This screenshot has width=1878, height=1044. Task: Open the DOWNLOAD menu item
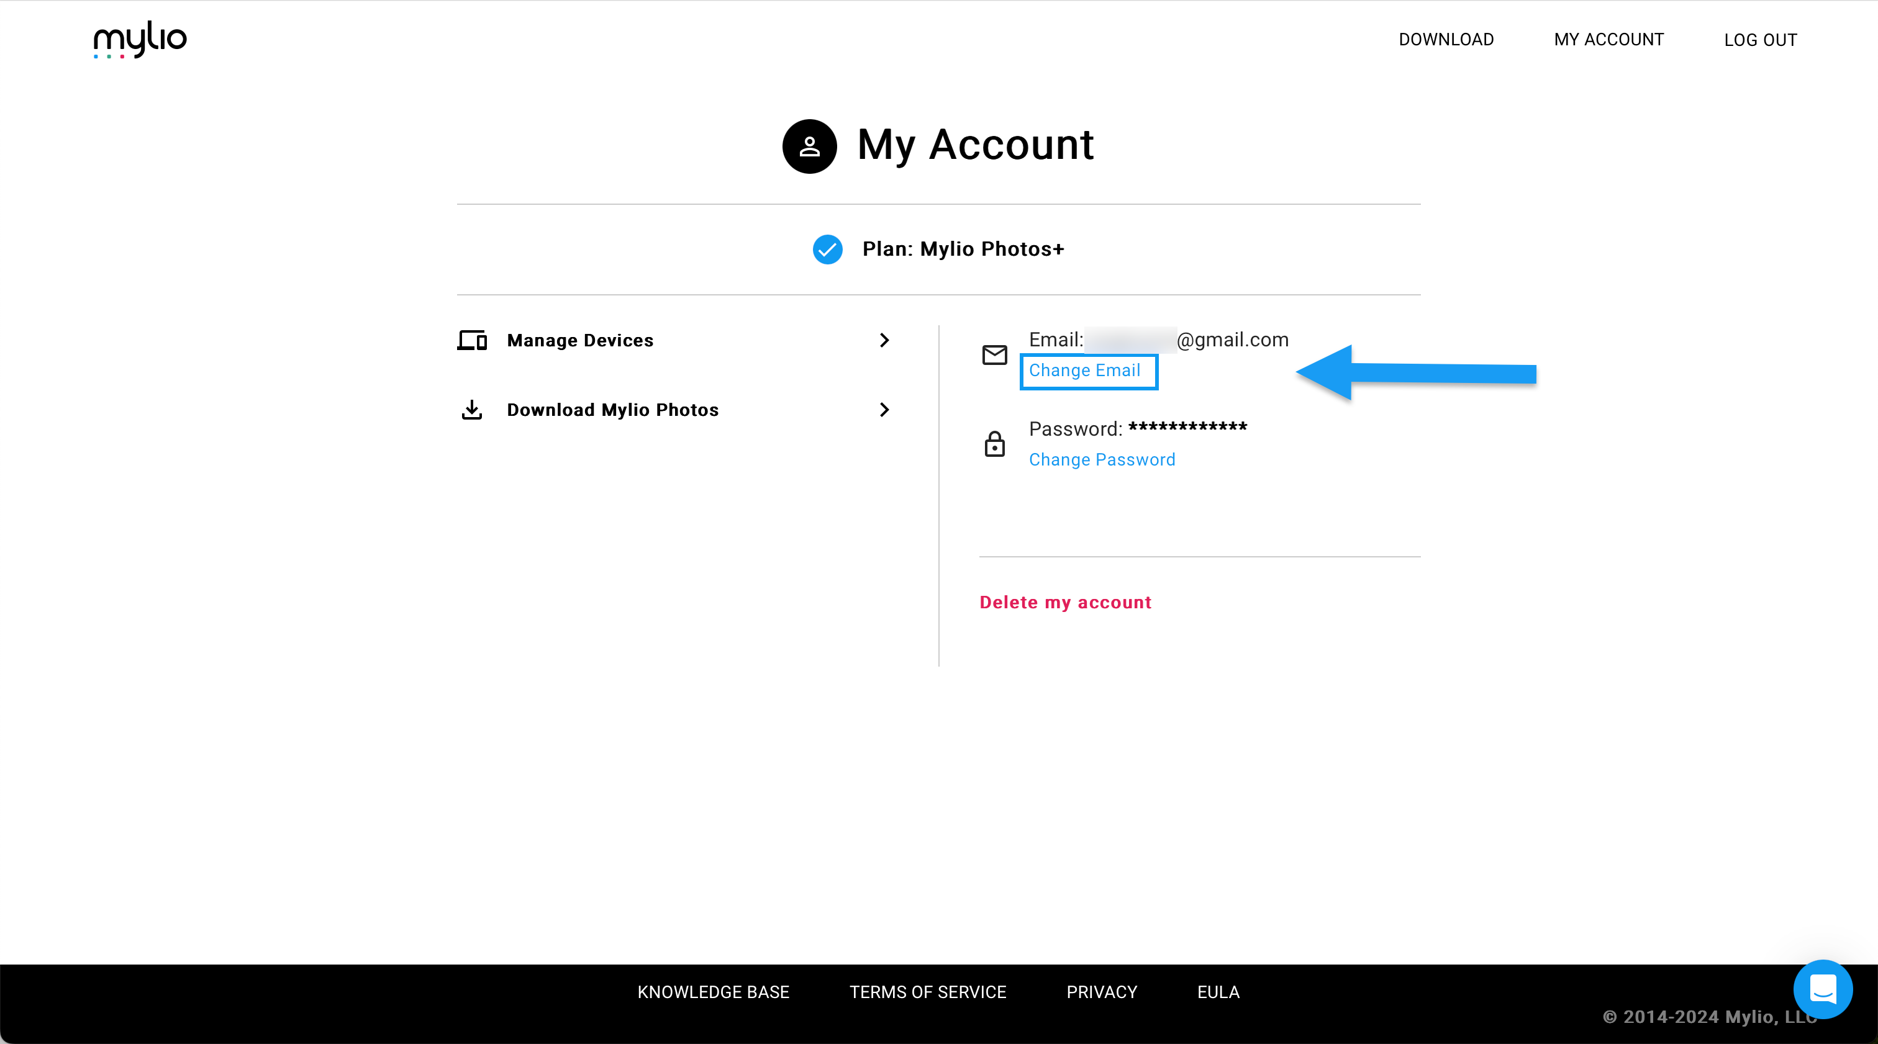pyautogui.click(x=1446, y=39)
